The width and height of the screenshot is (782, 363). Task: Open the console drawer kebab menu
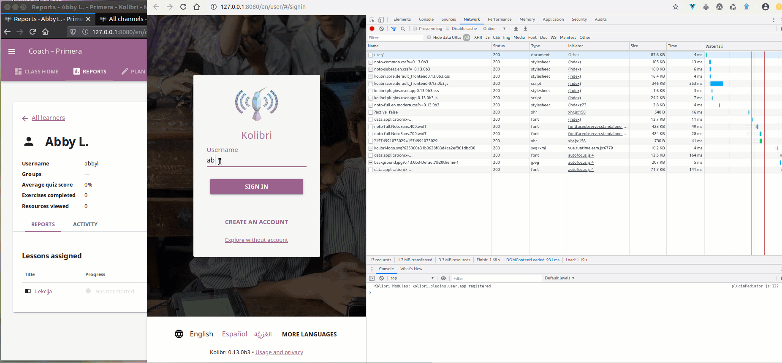[372, 269]
